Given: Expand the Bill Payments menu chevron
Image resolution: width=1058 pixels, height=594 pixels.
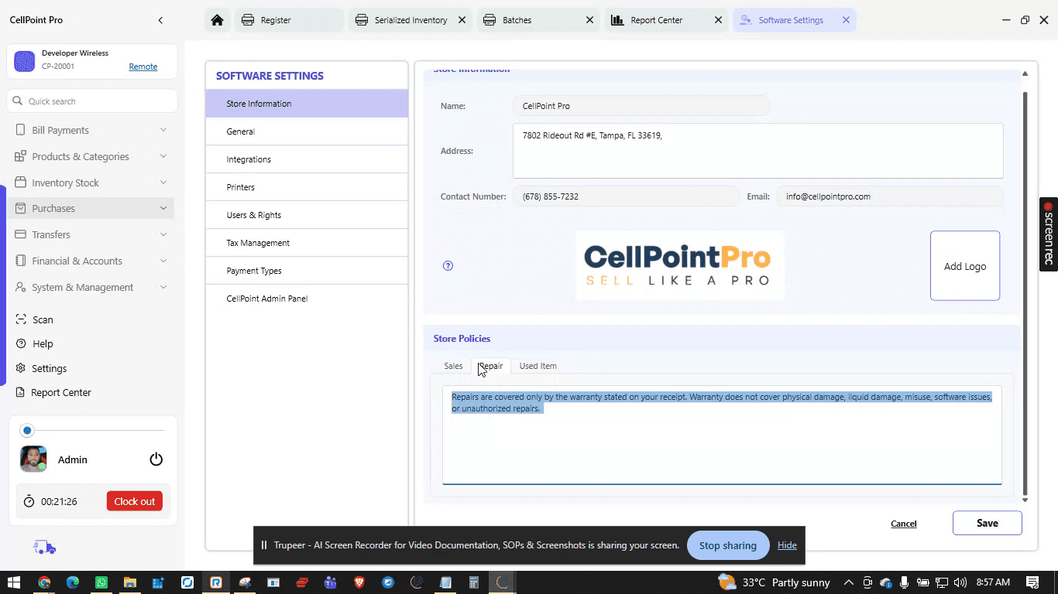Looking at the screenshot, I should click(x=163, y=130).
